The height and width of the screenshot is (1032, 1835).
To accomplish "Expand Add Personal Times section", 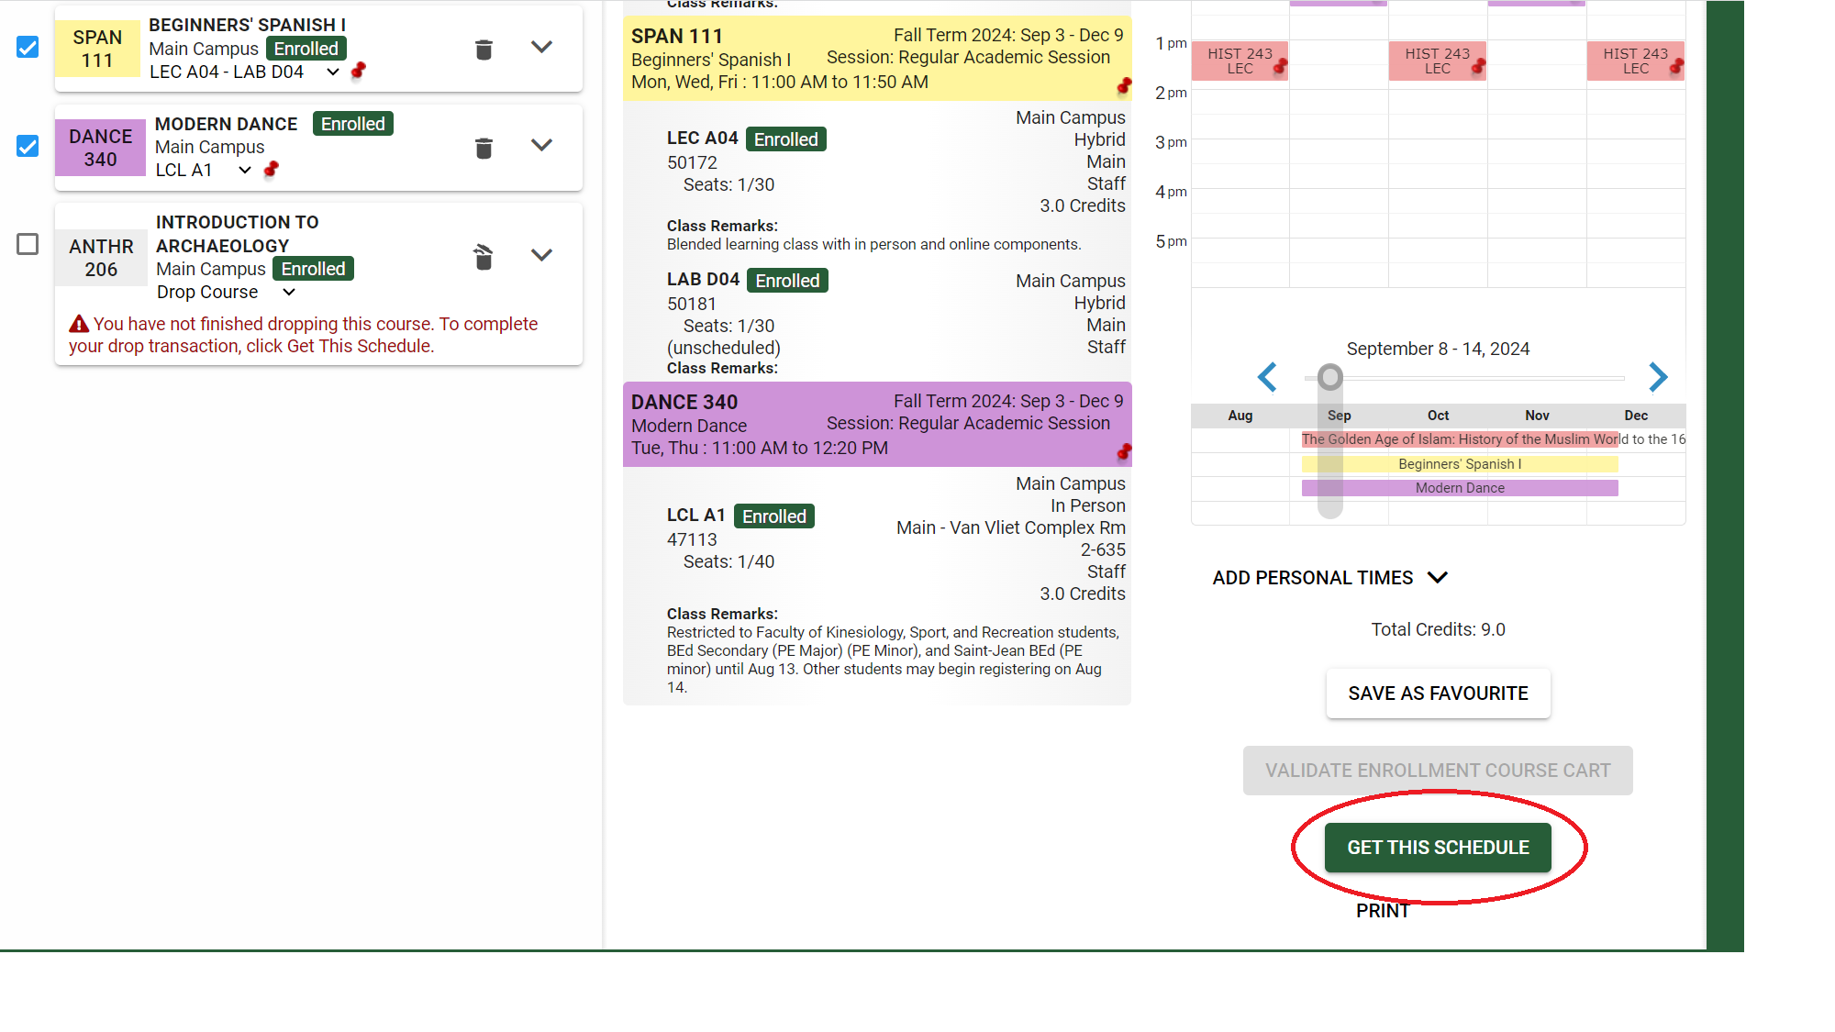I will [x=1438, y=577].
